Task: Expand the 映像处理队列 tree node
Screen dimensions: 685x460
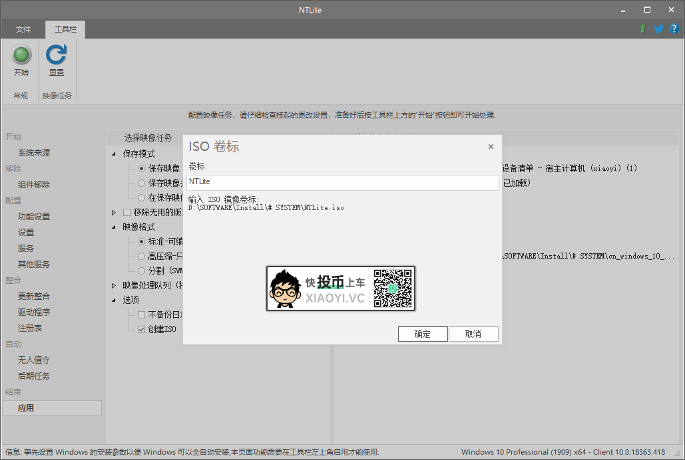Action: pos(114,285)
